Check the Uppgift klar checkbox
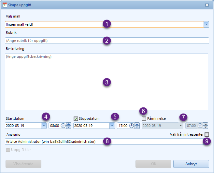Viewport: 214px width, 173px height. coord(8,150)
